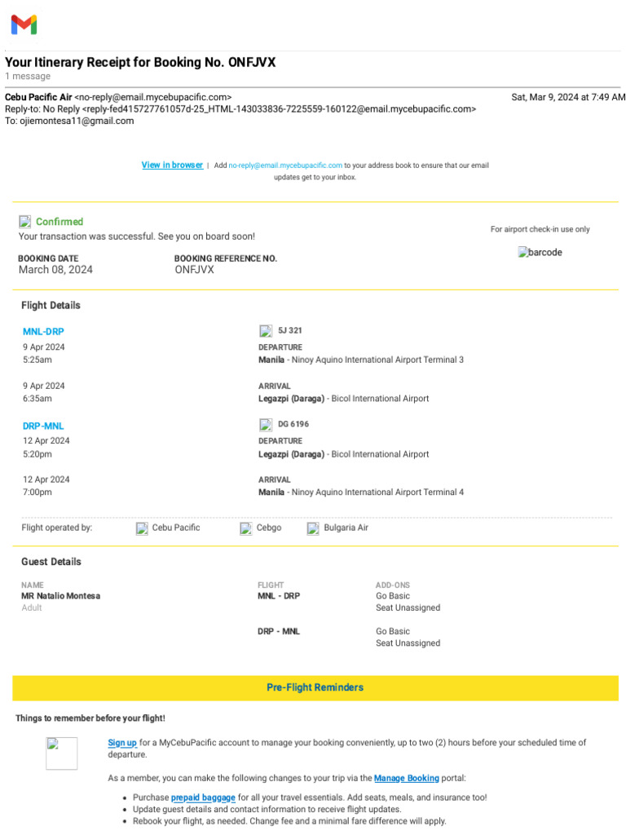
Task: Click the prepaid baggage link
Action: (x=203, y=797)
